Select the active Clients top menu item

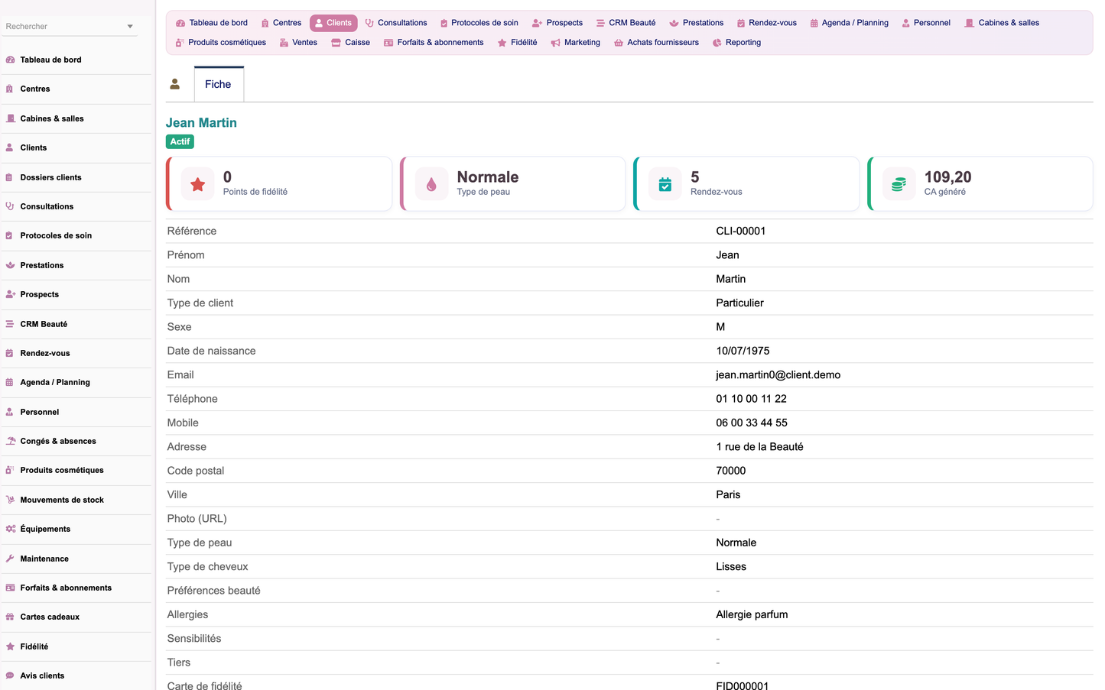point(333,23)
